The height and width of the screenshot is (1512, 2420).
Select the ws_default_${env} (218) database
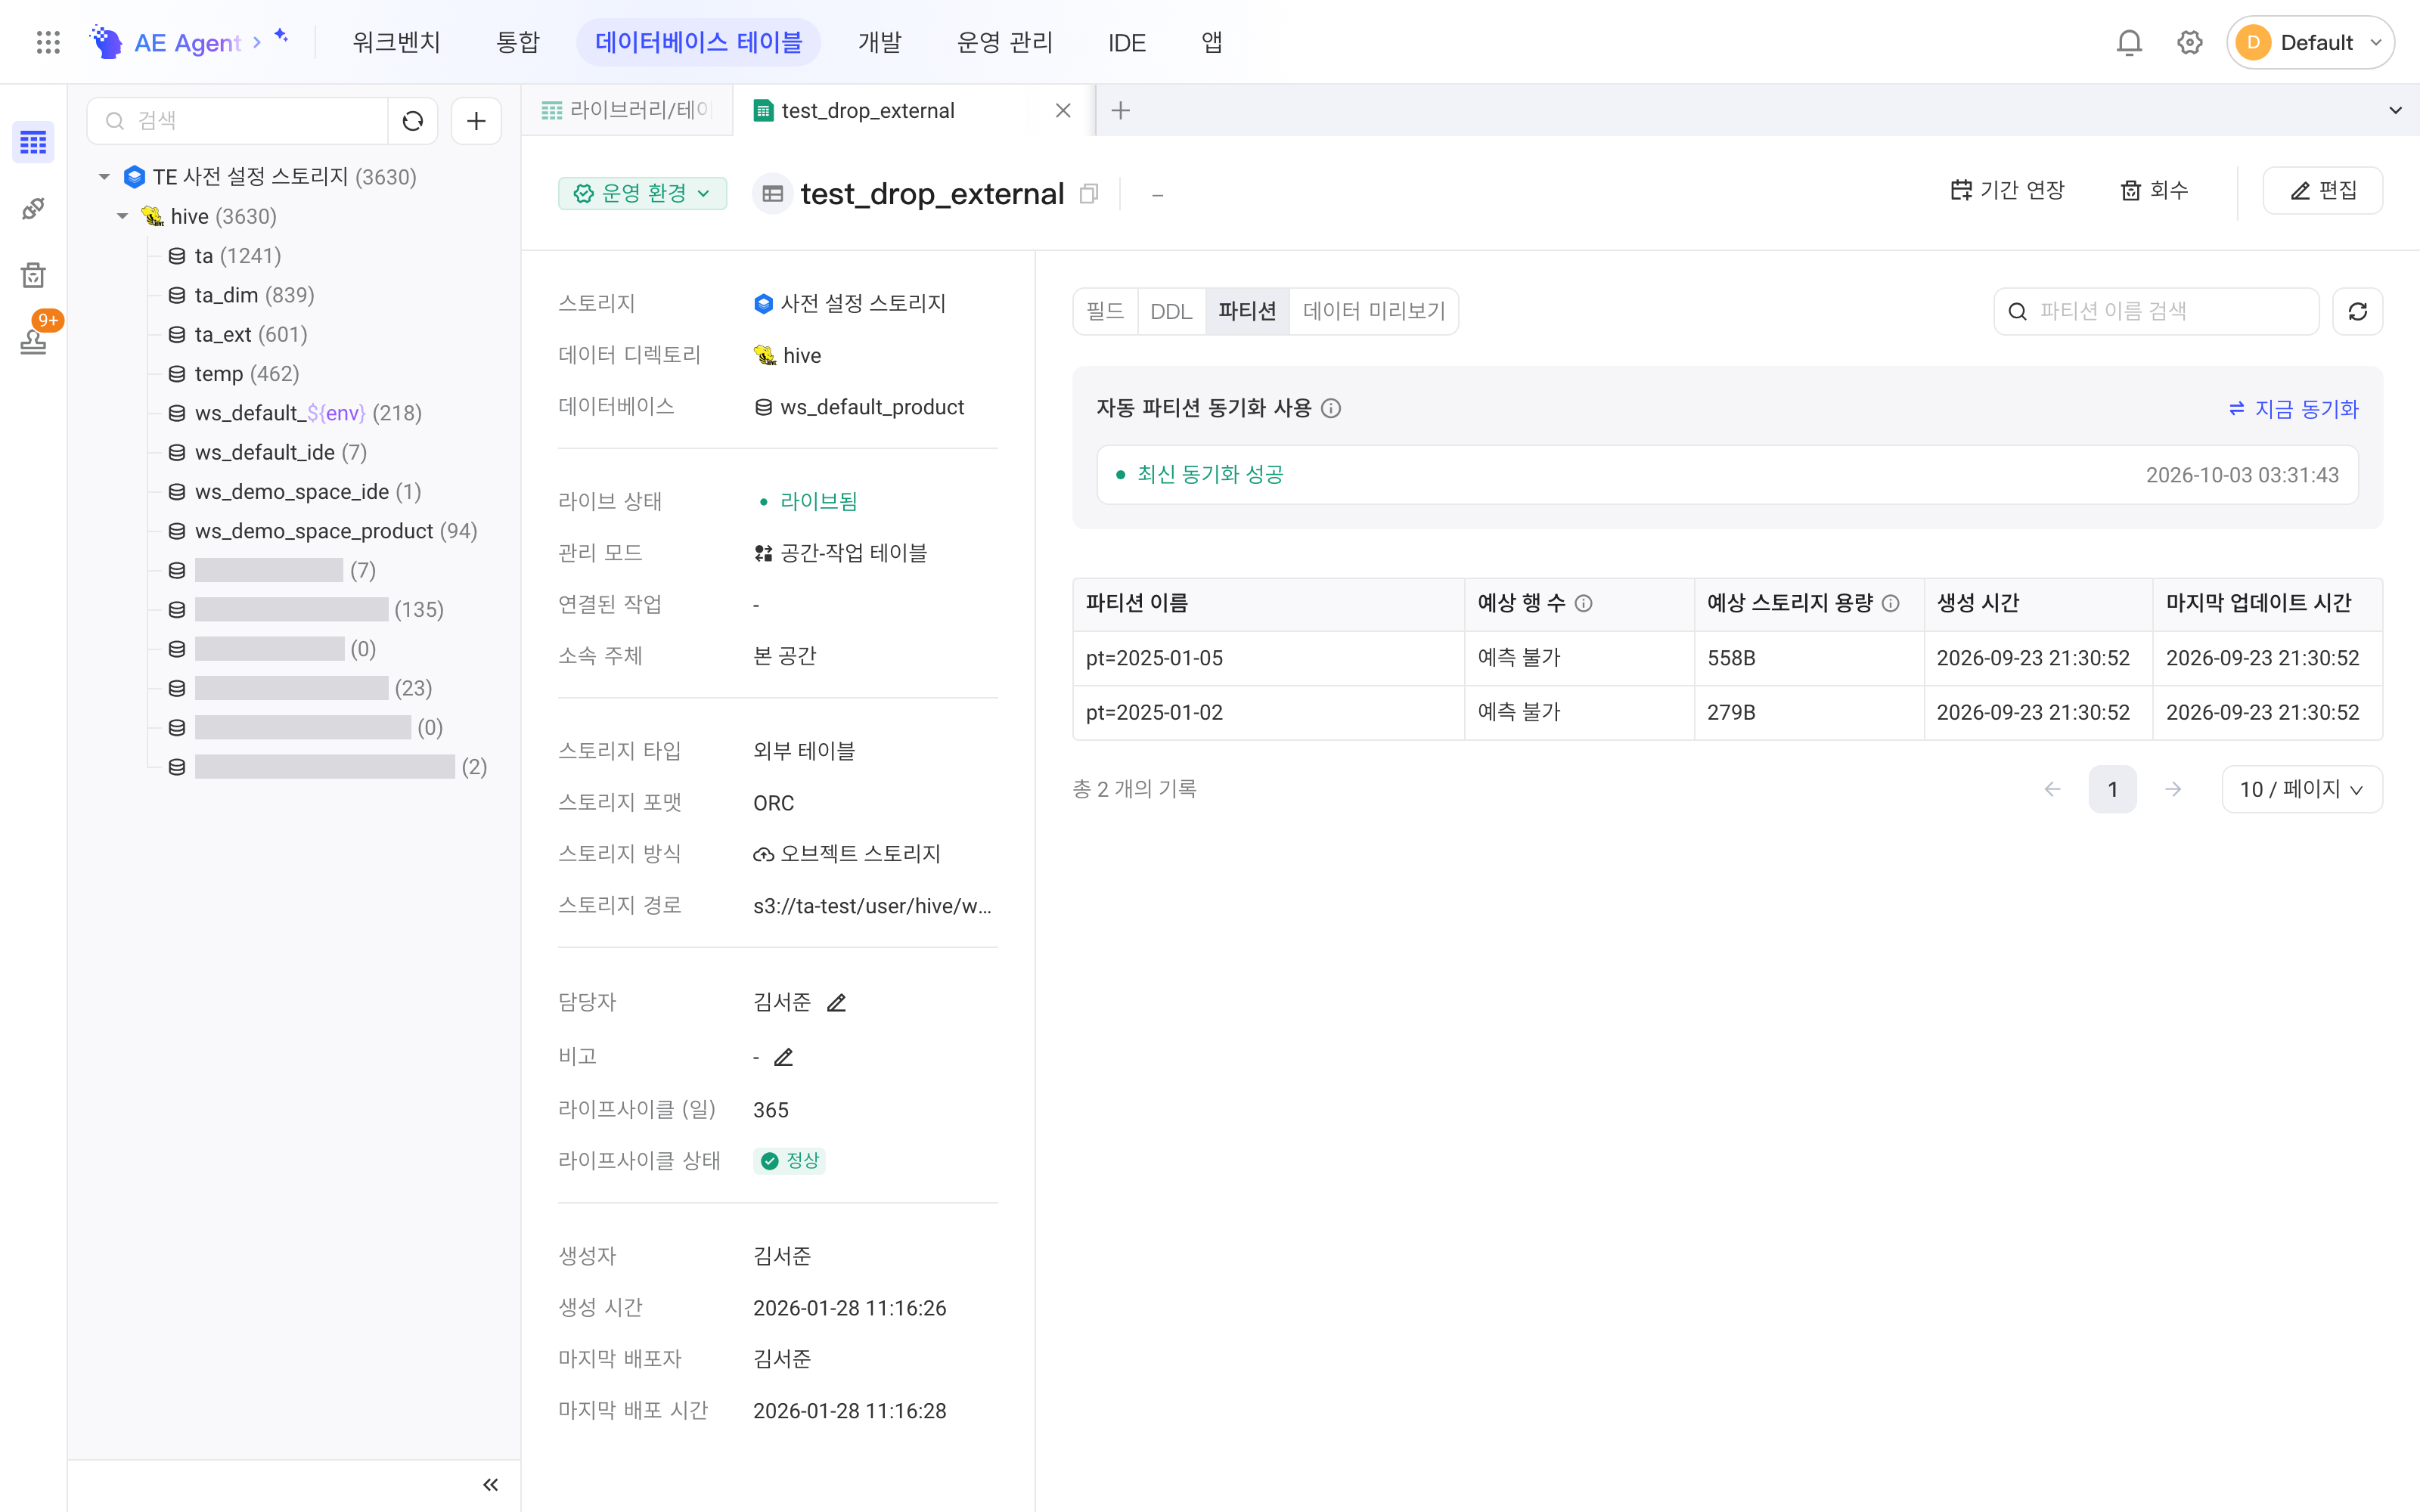(x=295, y=413)
